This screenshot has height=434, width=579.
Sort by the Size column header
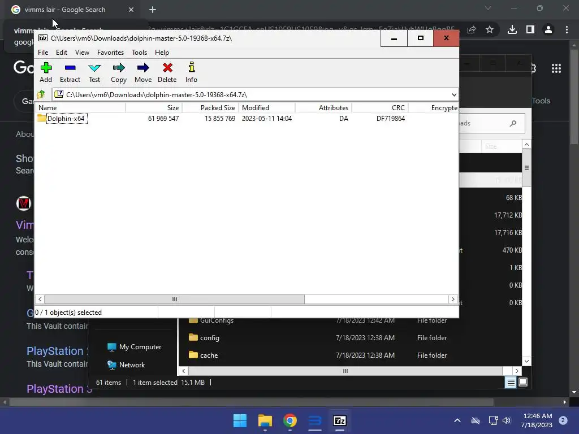(x=154, y=108)
